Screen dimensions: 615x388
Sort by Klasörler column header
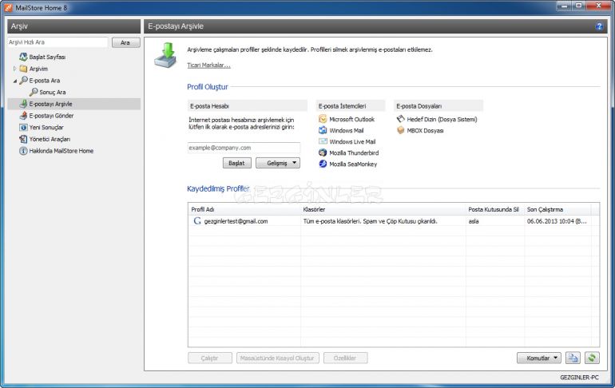383,210
